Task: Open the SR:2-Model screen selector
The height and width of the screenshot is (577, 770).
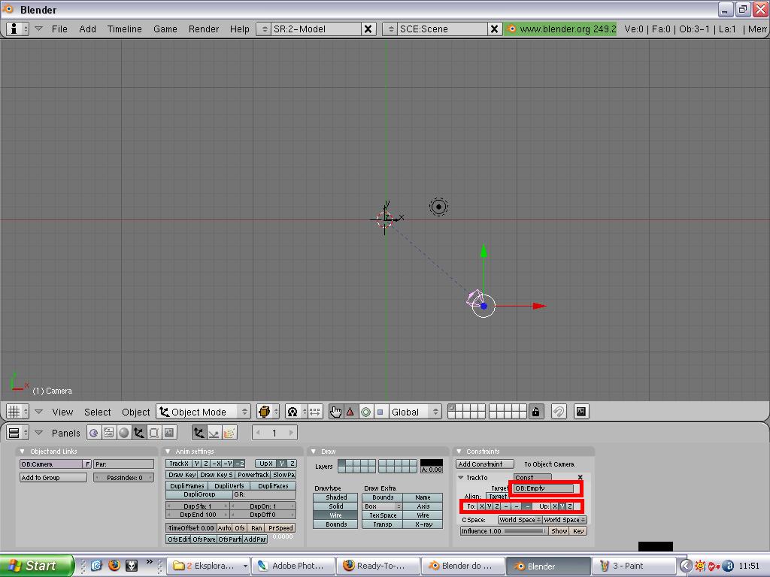Action: 264,29
